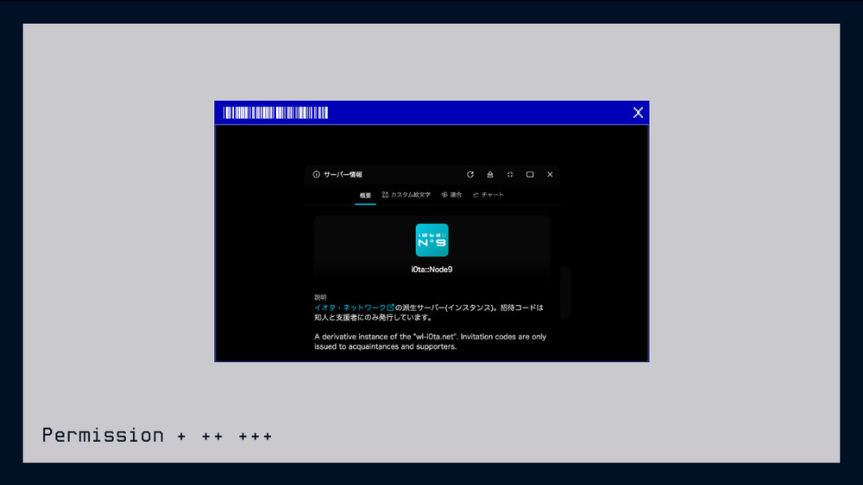Select the 概要 tab
The width and height of the screenshot is (863, 485).
click(x=365, y=195)
